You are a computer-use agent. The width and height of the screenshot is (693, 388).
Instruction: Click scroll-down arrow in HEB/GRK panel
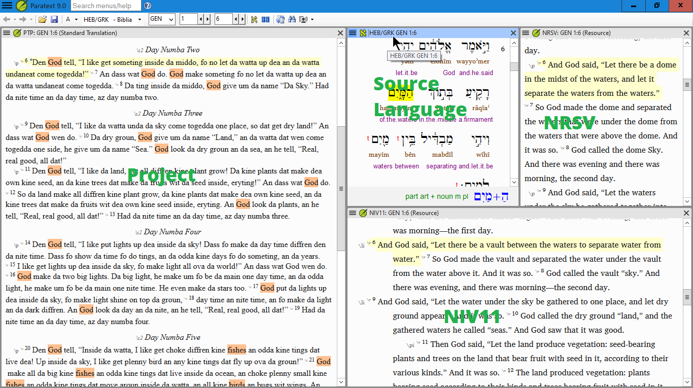pos(514,182)
